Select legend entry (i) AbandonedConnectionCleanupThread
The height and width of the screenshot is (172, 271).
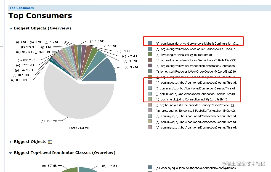tap(196, 88)
